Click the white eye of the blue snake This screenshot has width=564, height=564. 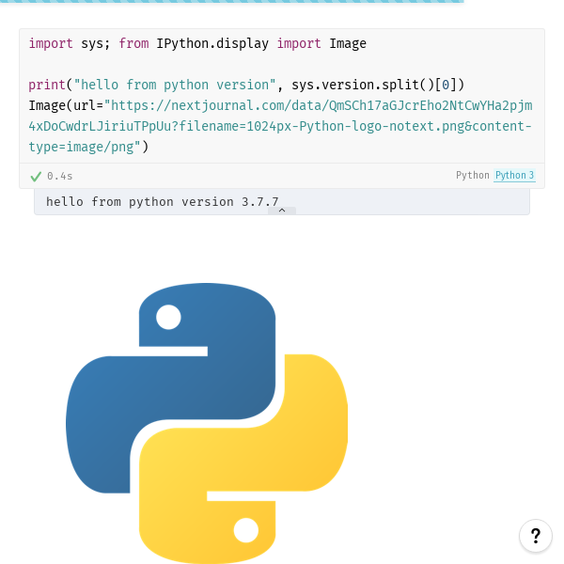coord(168,317)
